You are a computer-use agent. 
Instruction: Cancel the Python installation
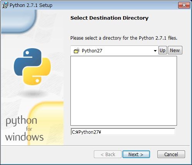(x=171, y=154)
